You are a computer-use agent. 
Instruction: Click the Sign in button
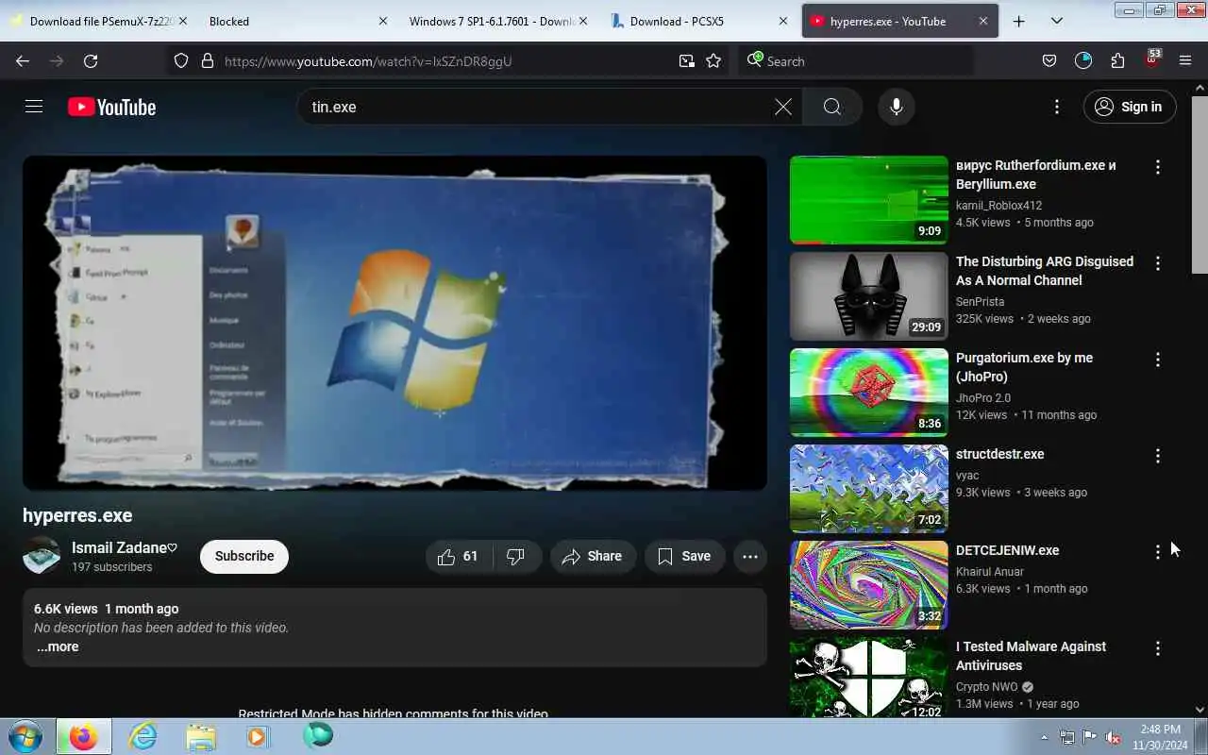point(1130,107)
